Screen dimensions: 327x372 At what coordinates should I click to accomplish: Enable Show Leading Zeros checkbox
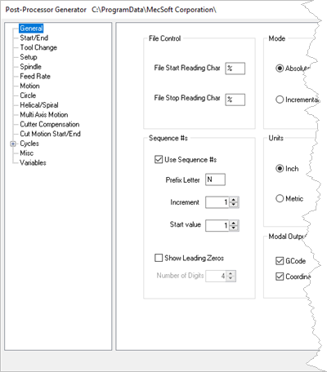pos(159,258)
